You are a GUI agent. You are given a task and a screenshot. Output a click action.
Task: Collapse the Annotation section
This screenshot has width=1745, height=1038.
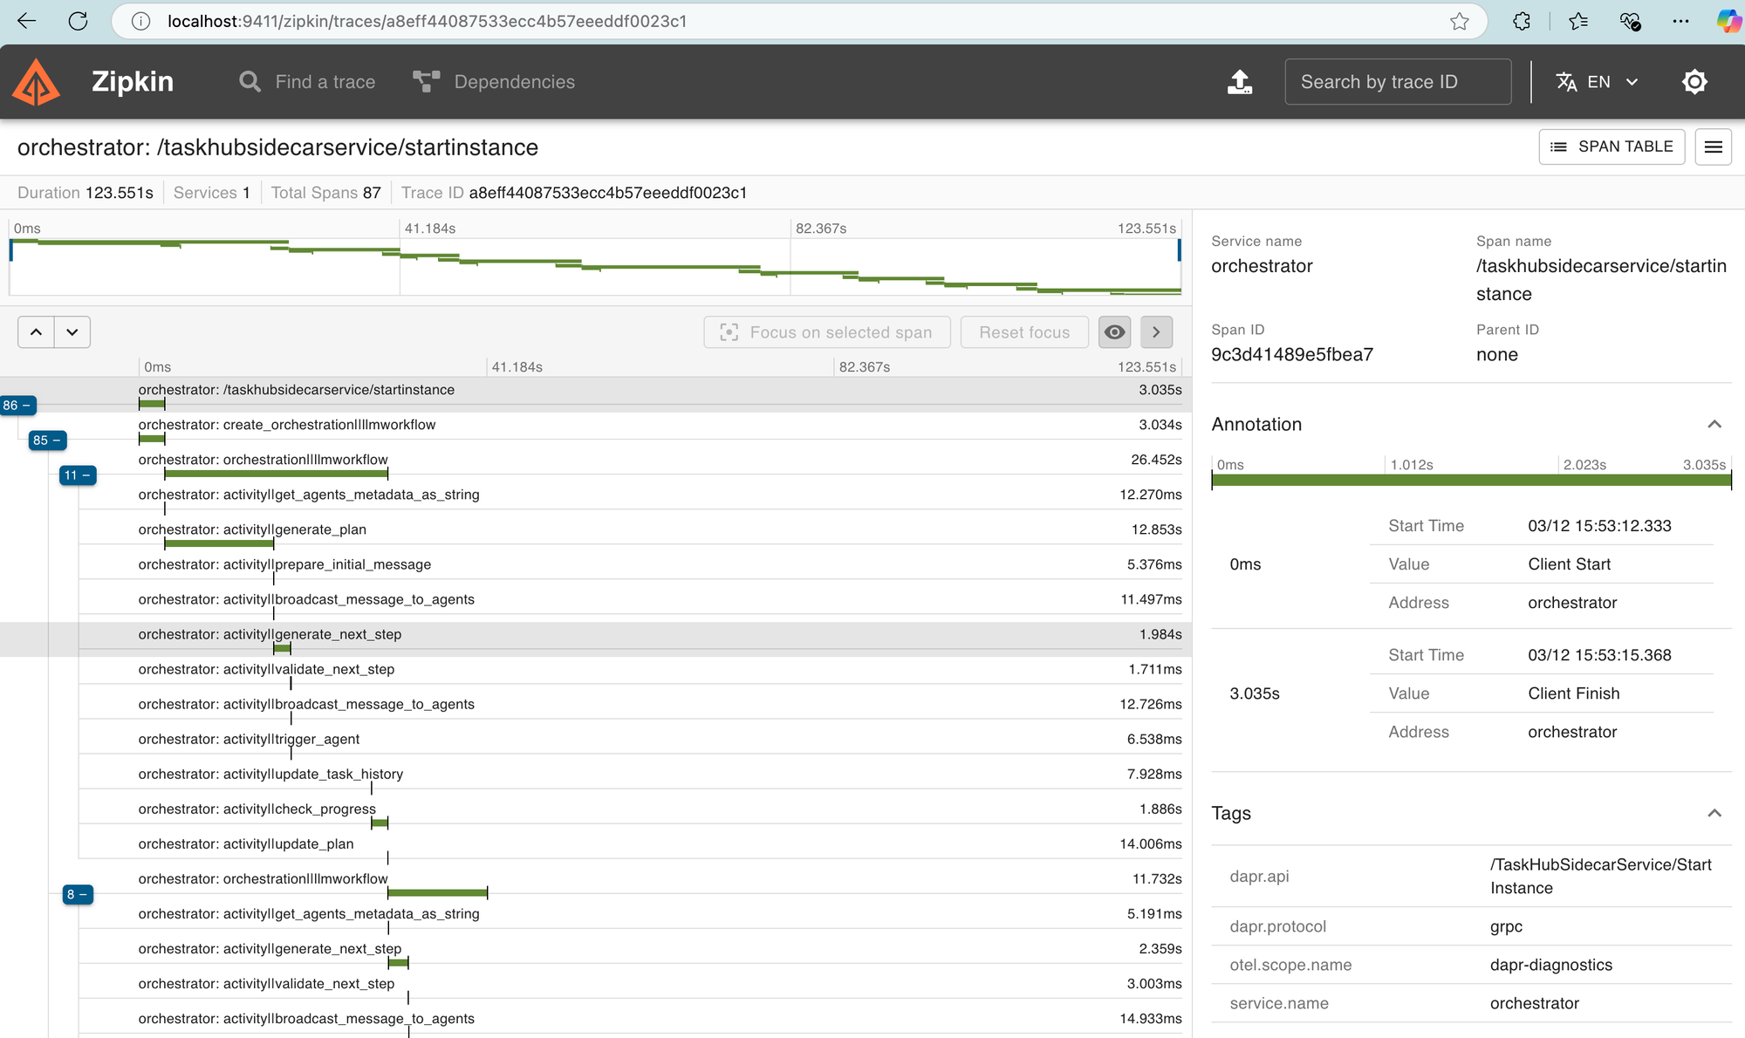pyautogui.click(x=1714, y=425)
